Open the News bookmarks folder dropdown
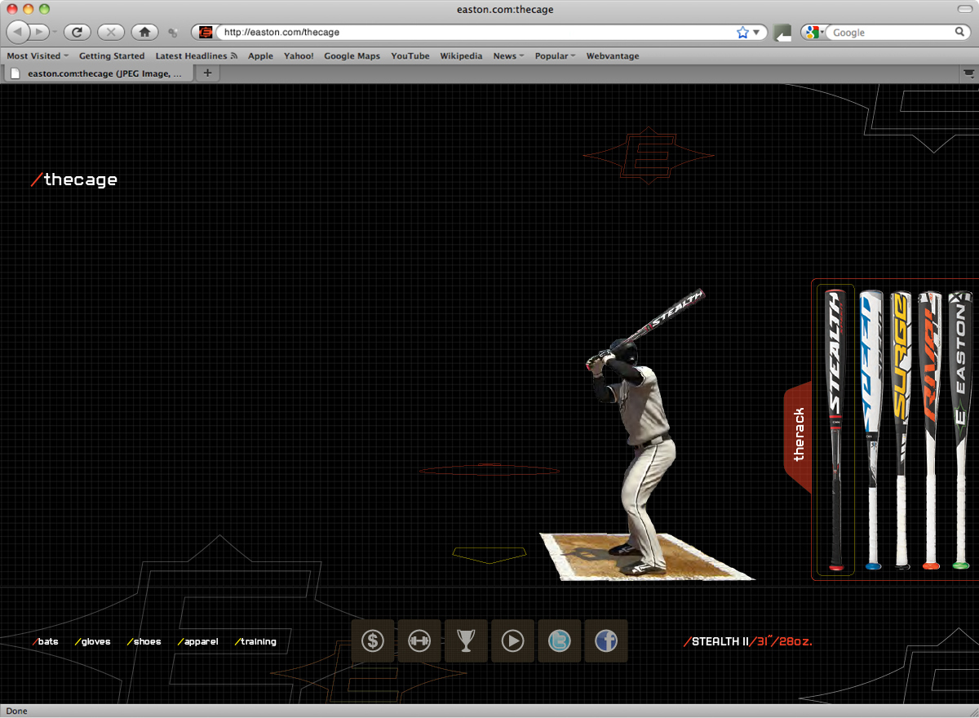The width and height of the screenshot is (979, 718). 508,56
